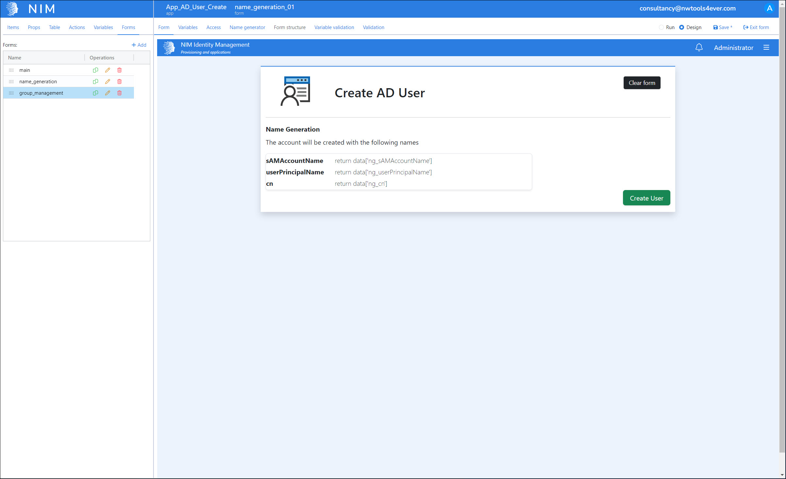Click the Clear form button
Screen dimensions: 786x479
[x=642, y=83]
